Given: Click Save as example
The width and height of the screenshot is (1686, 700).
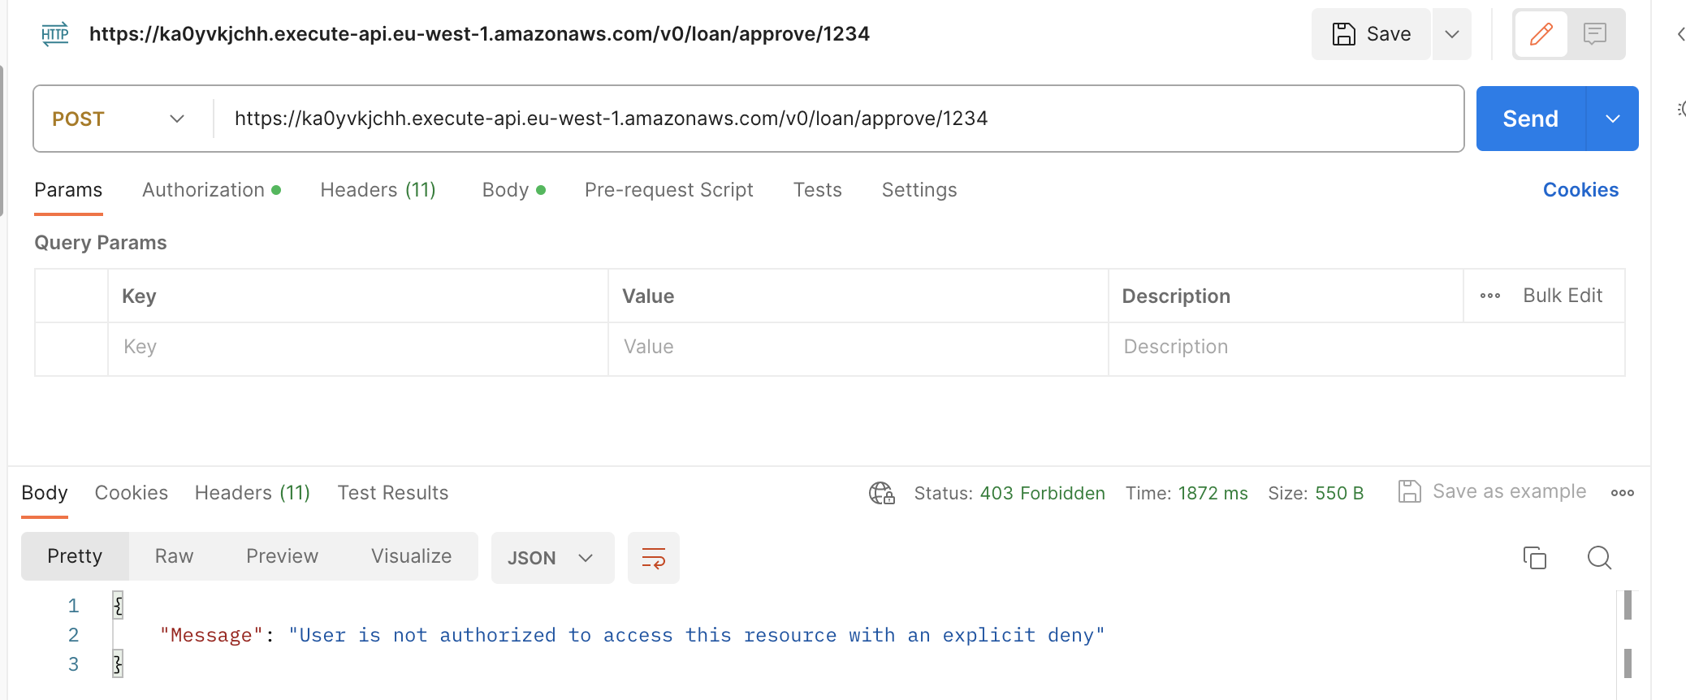Looking at the screenshot, I should [x=1492, y=492].
